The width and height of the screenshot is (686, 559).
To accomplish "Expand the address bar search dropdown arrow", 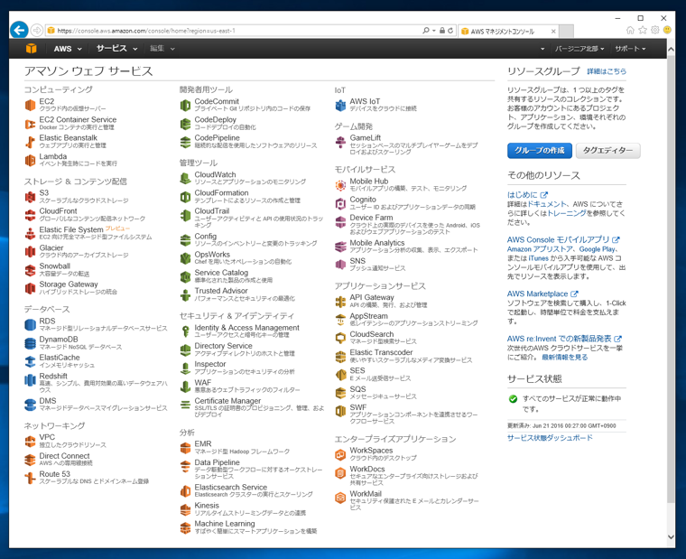I will pos(434,31).
